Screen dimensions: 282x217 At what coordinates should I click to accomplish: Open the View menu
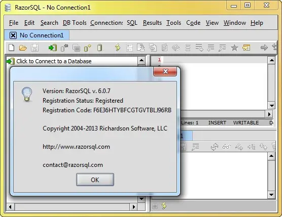click(x=212, y=23)
